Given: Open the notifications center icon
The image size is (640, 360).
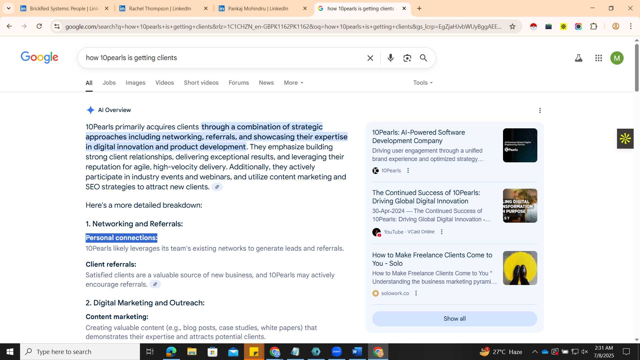Looking at the screenshot, I should click(626, 352).
